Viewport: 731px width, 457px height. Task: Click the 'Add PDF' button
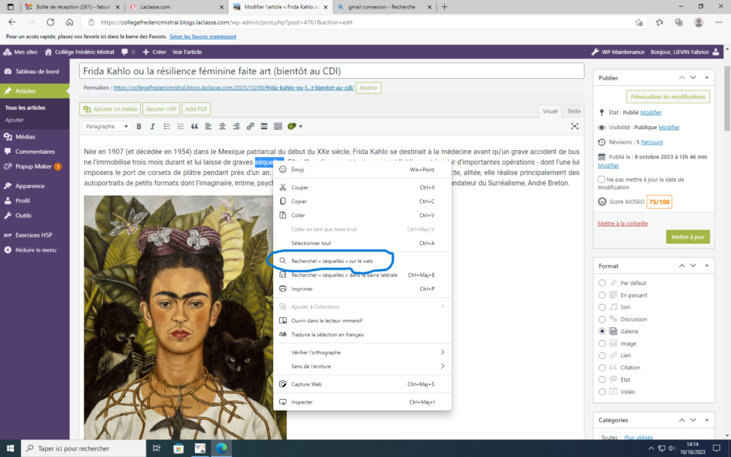coord(196,109)
